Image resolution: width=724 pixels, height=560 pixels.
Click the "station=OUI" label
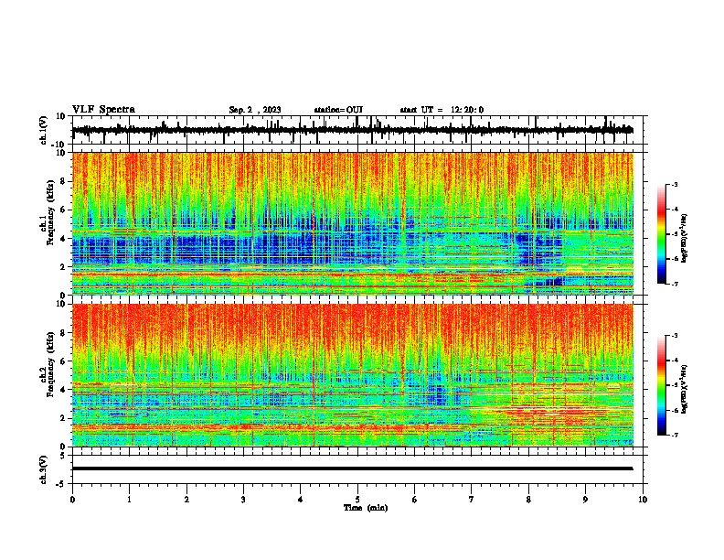338,110
